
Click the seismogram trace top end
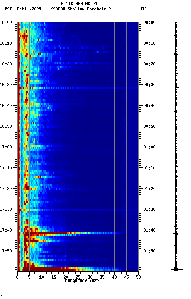point(176,23)
